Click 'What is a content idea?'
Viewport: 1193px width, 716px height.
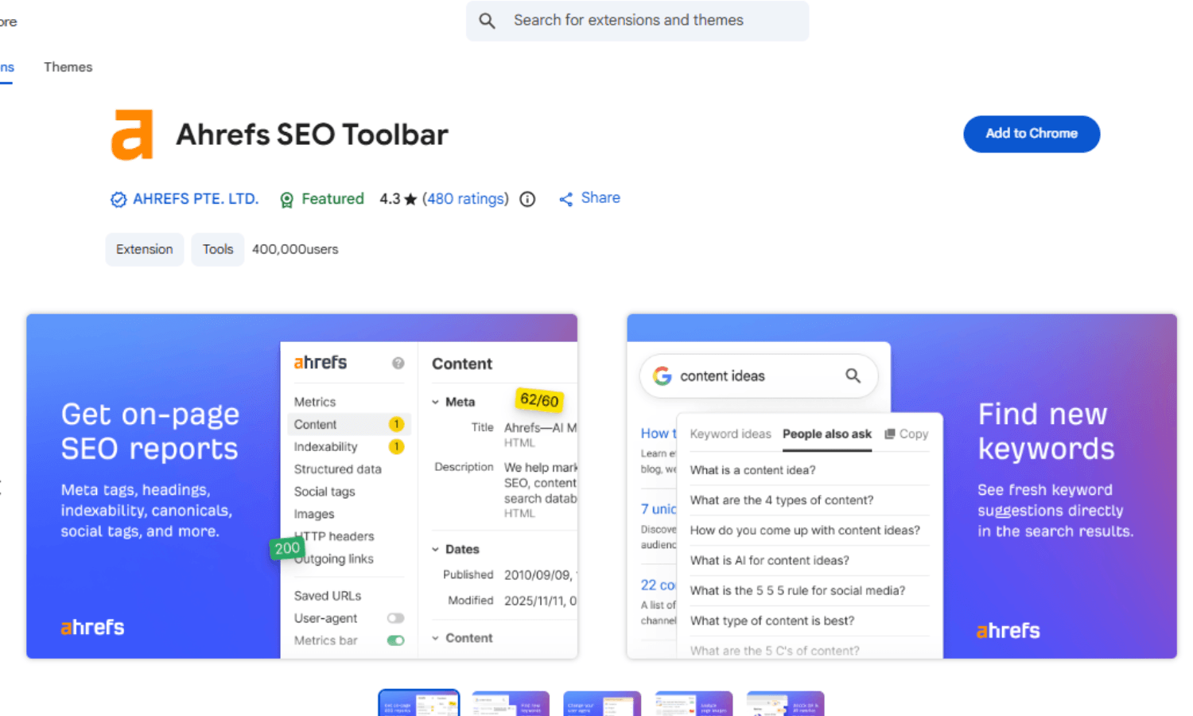point(752,470)
